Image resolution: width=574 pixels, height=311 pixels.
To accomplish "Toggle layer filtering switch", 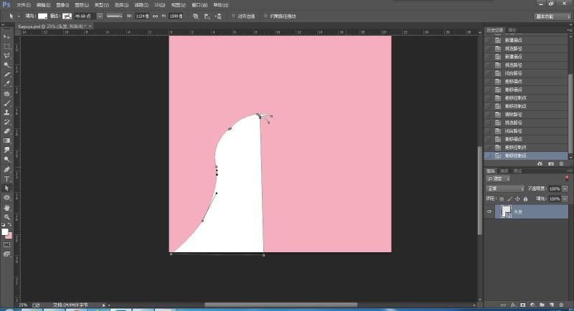I will click(x=567, y=178).
